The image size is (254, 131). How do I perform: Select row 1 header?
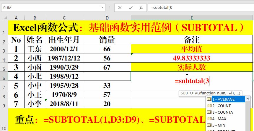pos(4,27)
